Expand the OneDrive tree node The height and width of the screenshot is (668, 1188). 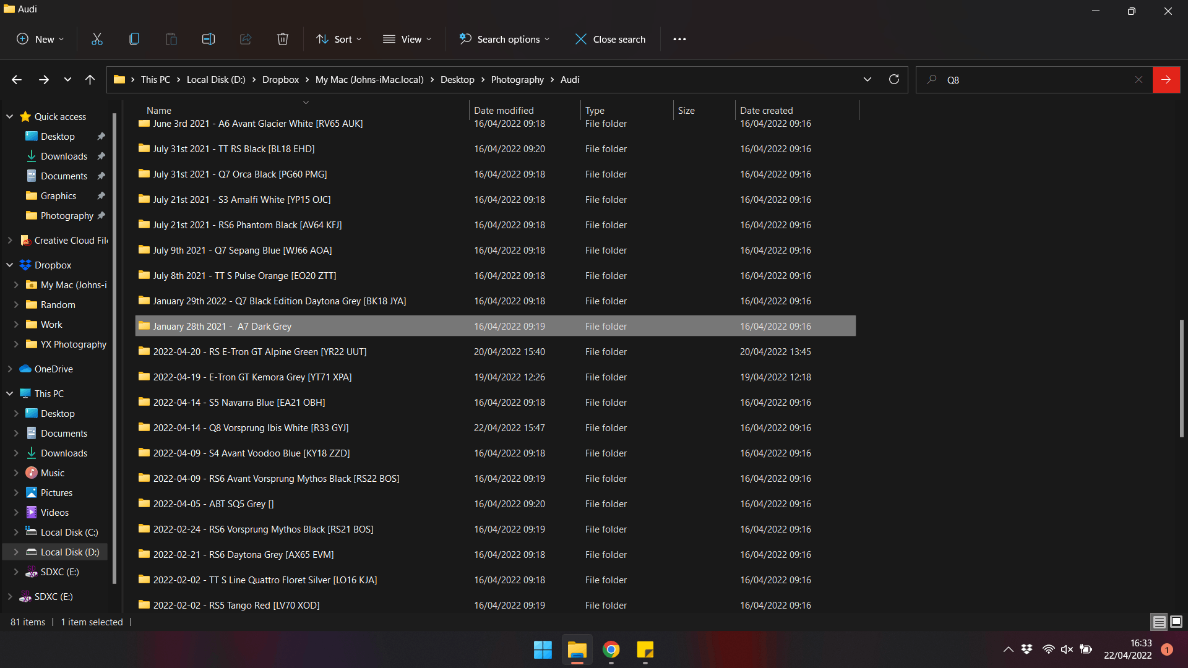tap(10, 369)
